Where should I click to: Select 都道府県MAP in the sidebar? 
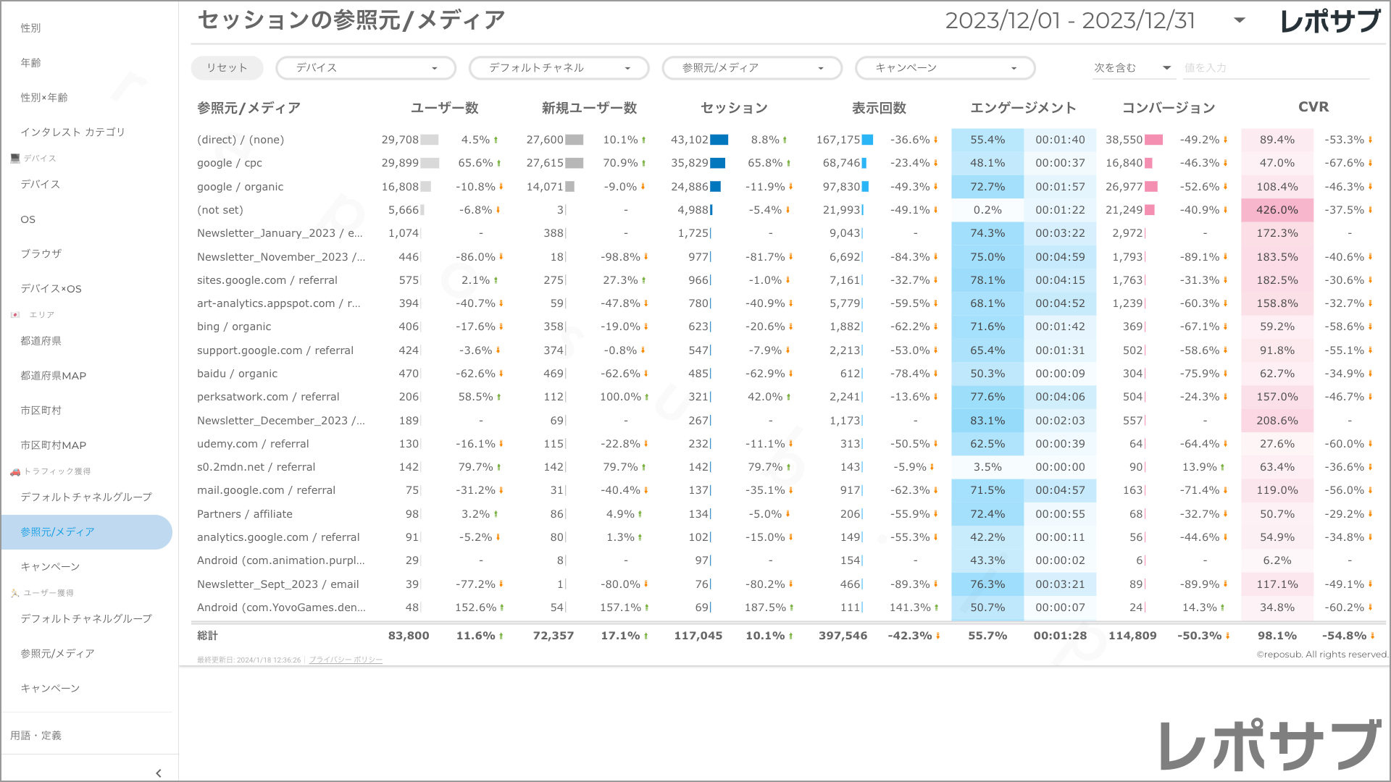point(53,376)
